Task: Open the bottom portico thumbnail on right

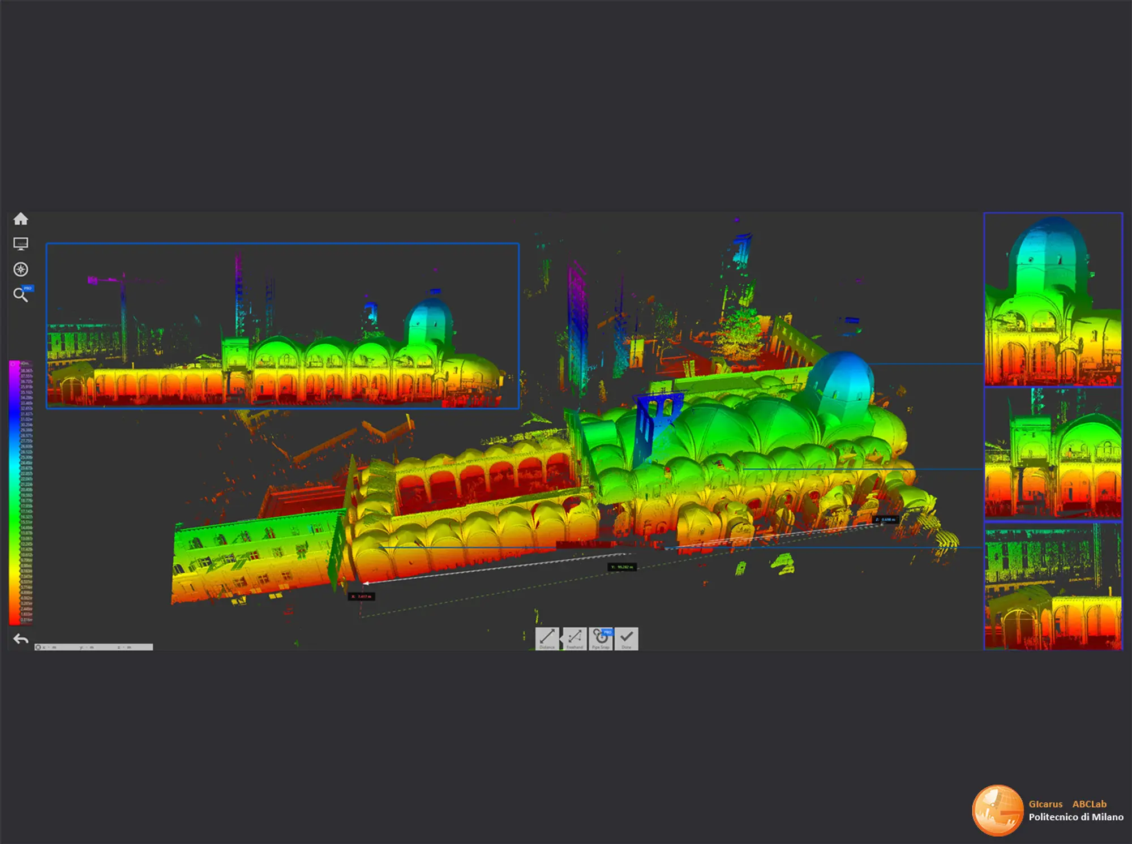Action: pyautogui.click(x=1053, y=586)
